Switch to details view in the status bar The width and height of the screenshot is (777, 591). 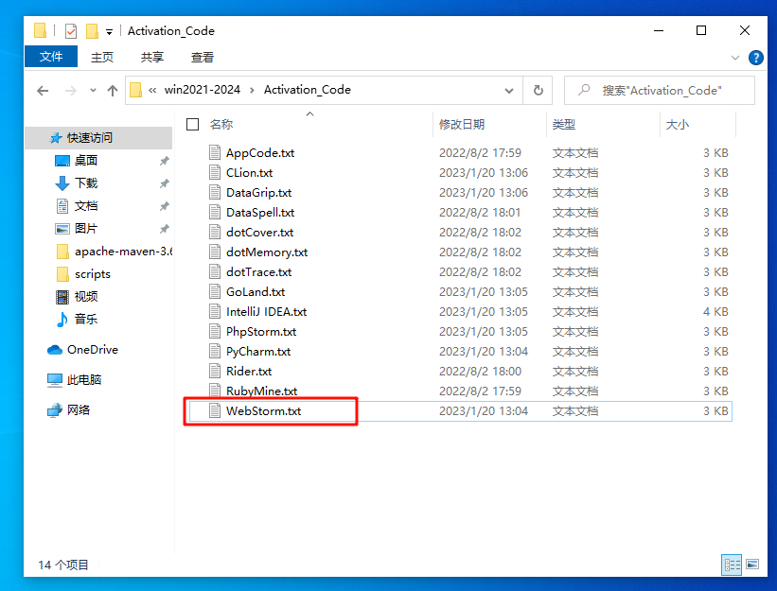(x=732, y=565)
